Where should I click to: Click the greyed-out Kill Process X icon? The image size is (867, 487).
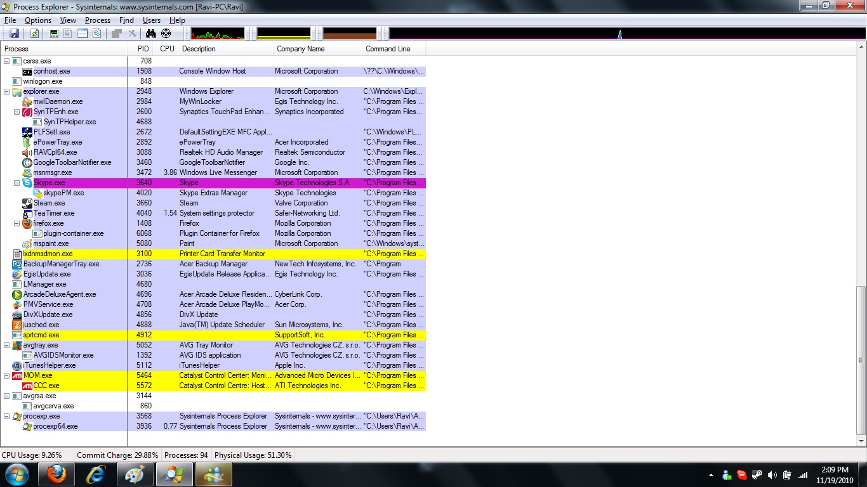coord(132,34)
